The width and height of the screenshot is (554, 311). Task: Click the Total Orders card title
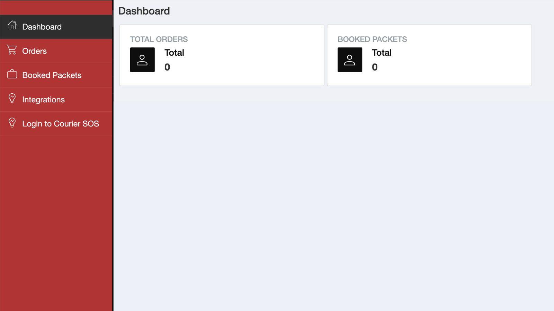(x=159, y=39)
